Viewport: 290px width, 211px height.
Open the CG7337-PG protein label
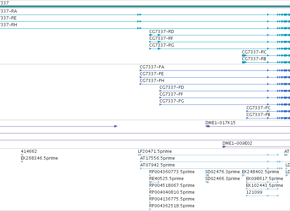172,101
